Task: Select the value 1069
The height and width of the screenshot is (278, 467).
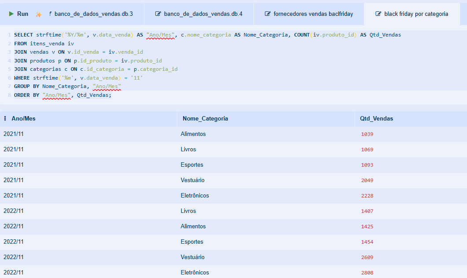Action: pyautogui.click(x=367, y=150)
